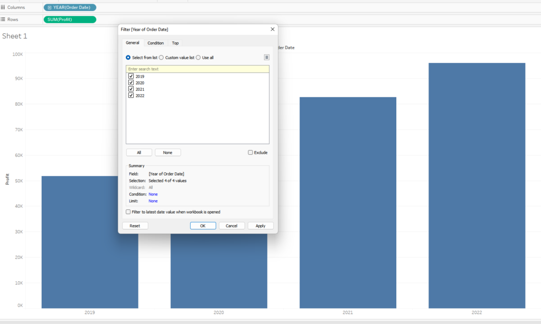Screen dimensions: 541x324
Task: Enable the Exclude checkbox
Action: click(x=250, y=153)
